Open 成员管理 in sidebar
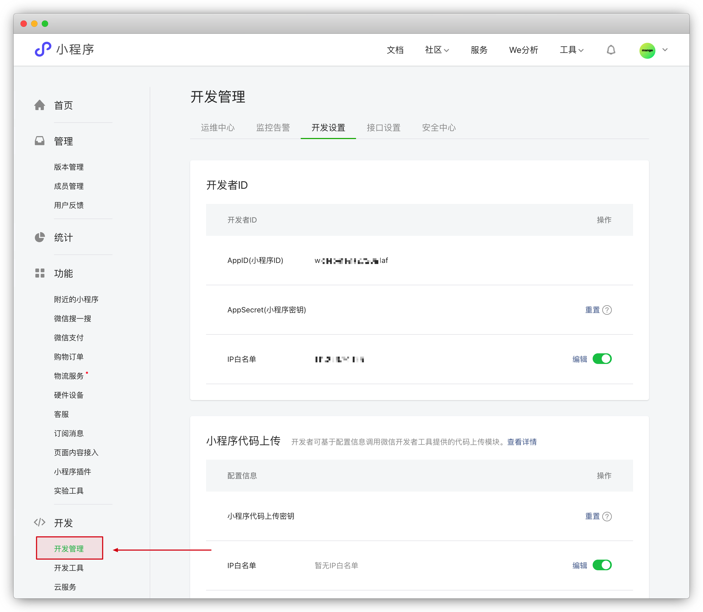Screen dimensions: 703x612 pyautogui.click(x=69, y=186)
